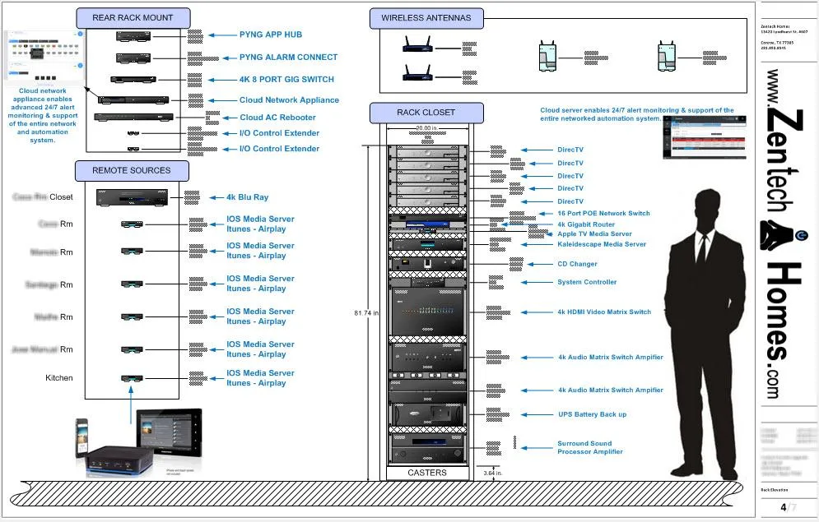Click the CASTERS label at rack base

tap(426, 473)
